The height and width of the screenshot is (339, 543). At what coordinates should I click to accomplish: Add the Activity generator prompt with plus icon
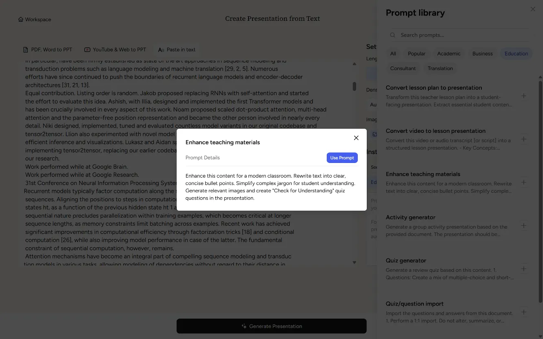[524, 226]
